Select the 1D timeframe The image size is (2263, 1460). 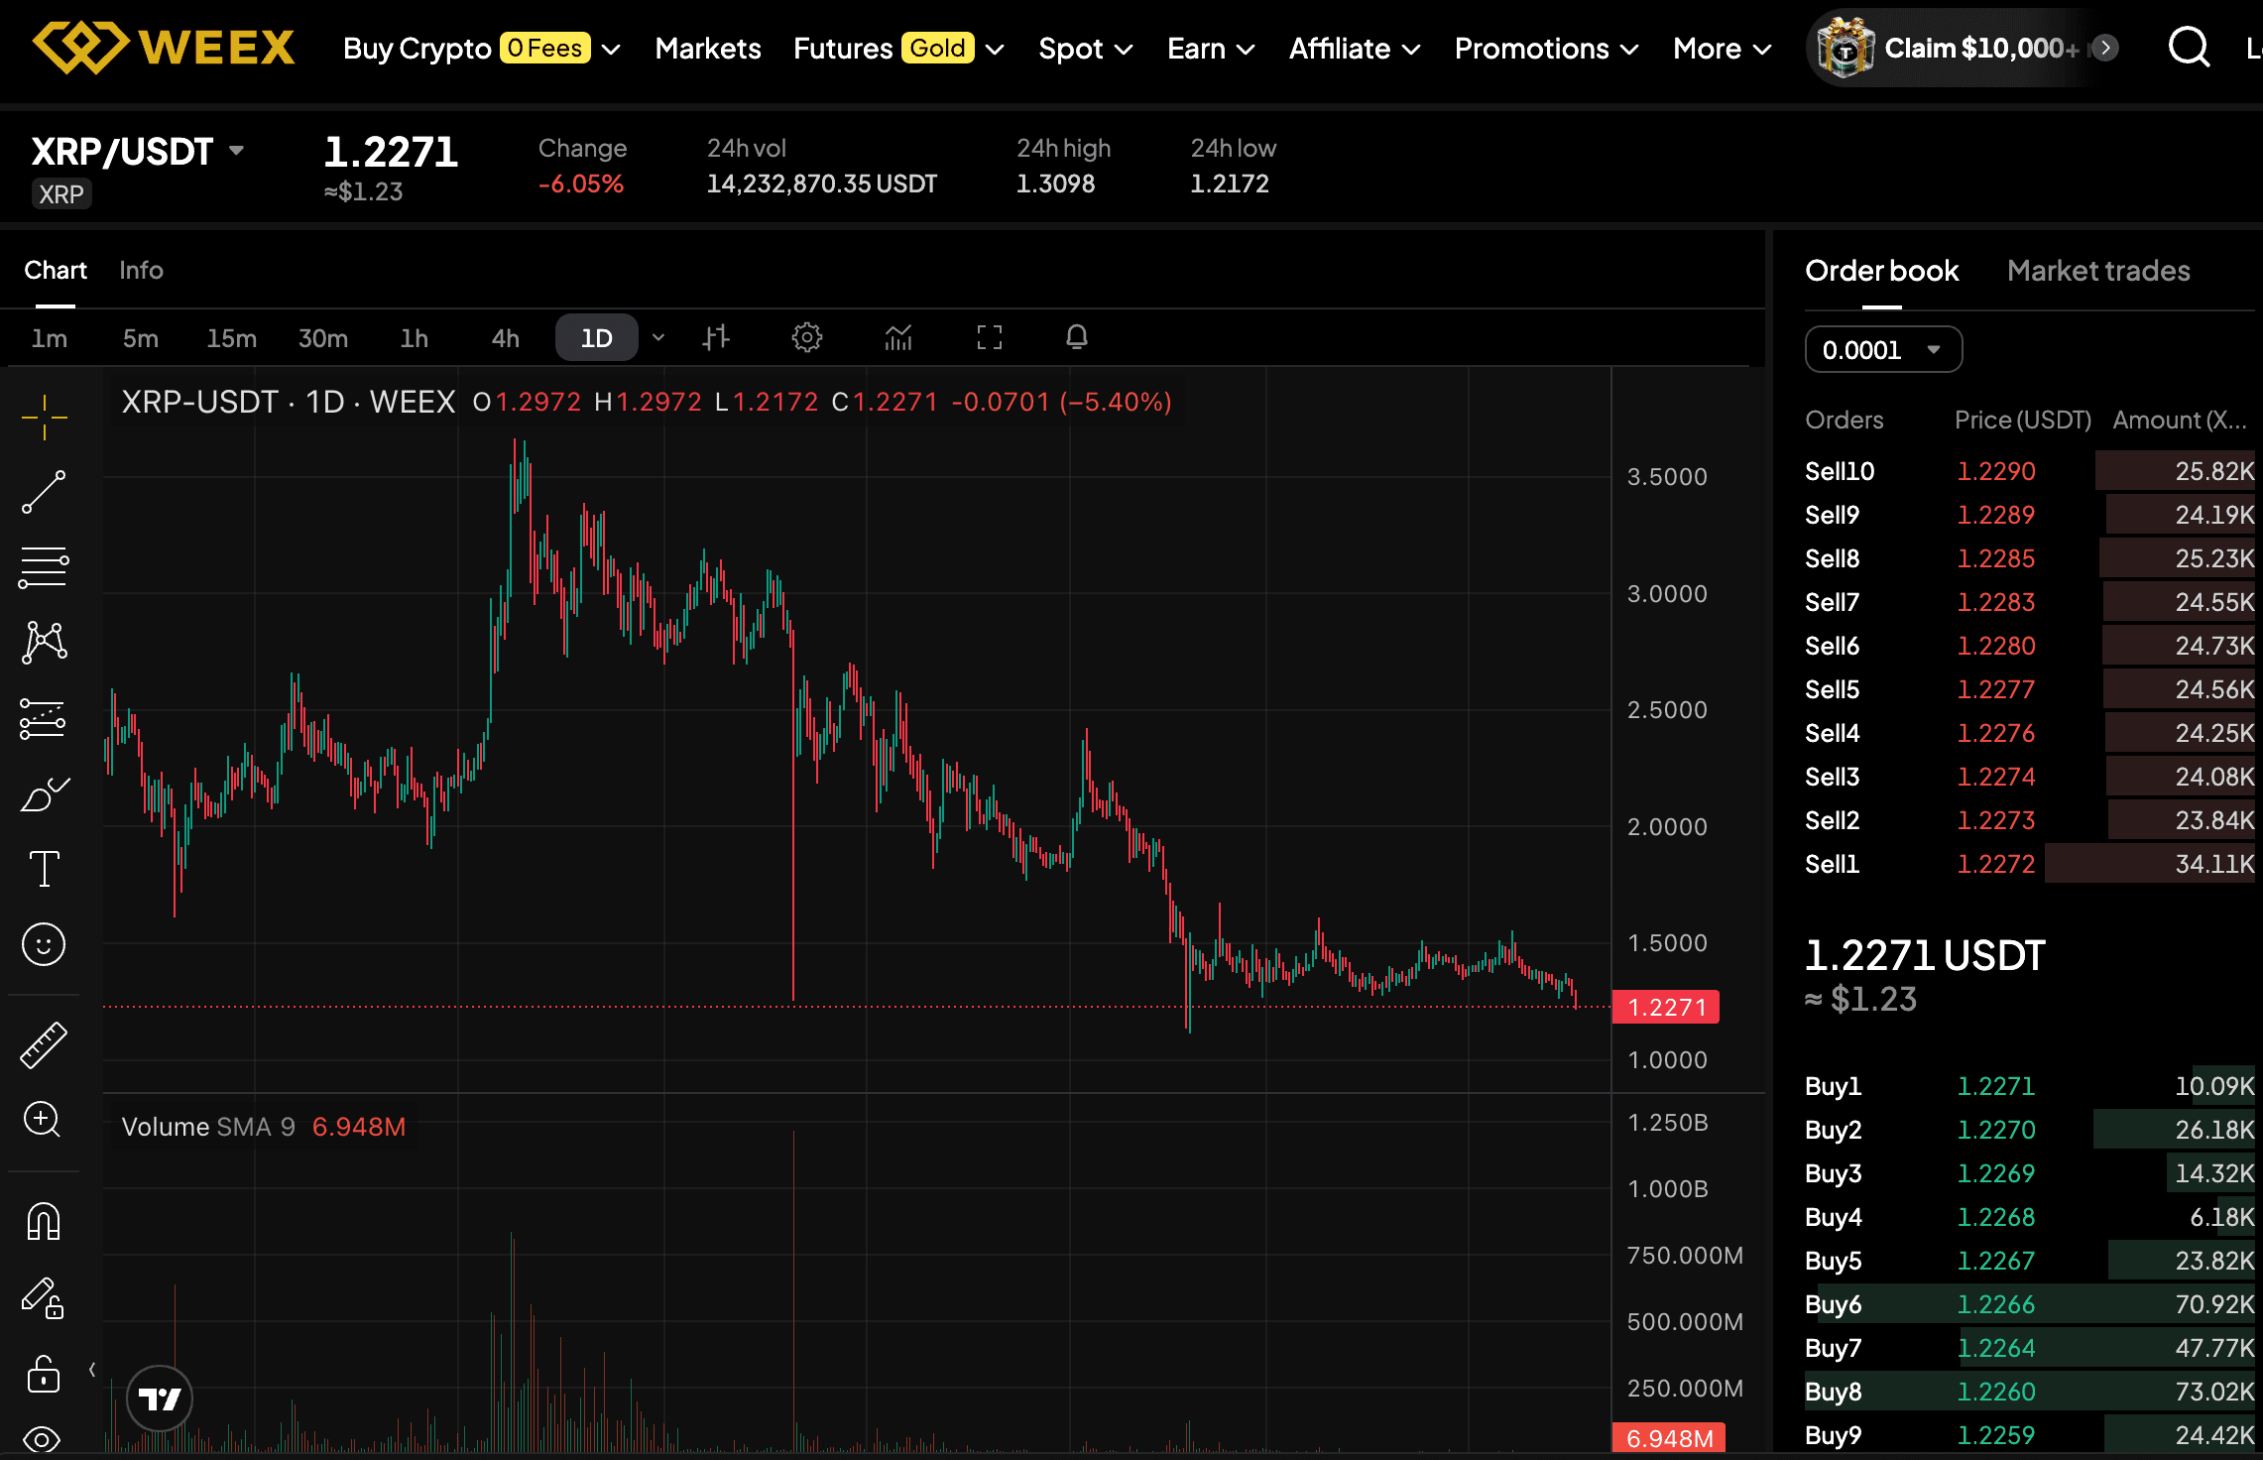596,338
